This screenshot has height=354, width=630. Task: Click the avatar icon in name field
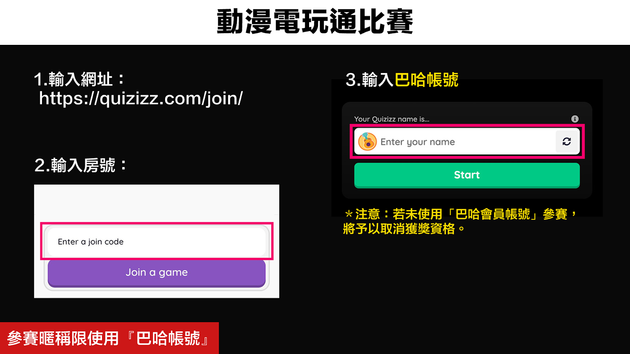tap(367, 142)
